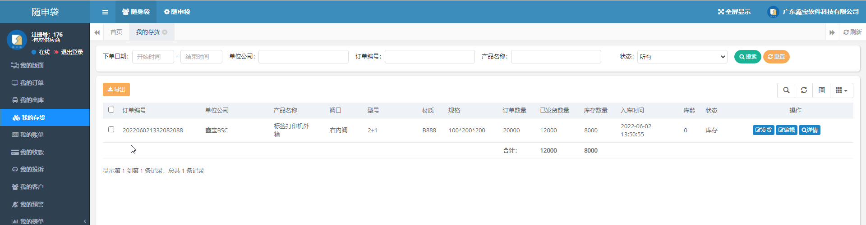Click the 发货 ship button in row
This screenshot has width=866, height=225.
point(764,130)
